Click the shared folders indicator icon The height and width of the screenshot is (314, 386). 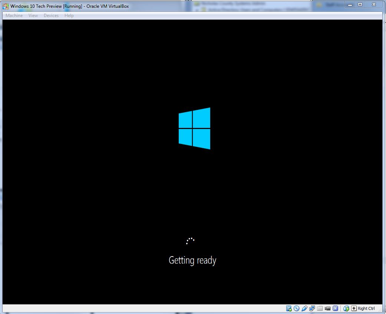point(320,308)
